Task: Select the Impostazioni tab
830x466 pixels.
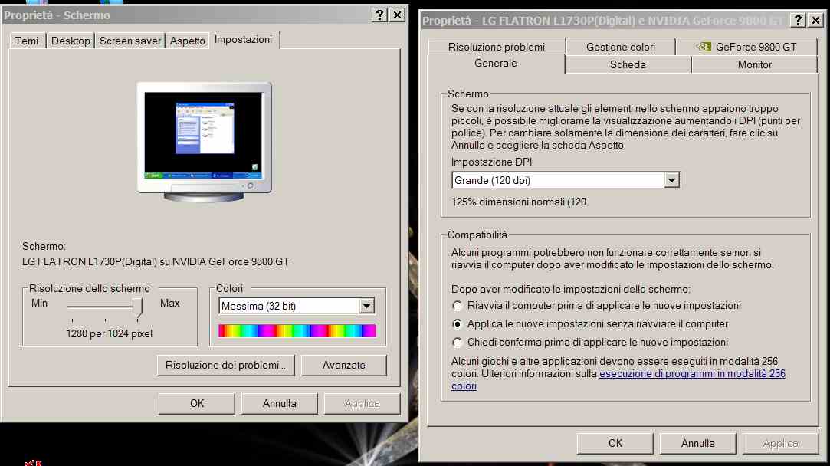Action: [244, 40]
